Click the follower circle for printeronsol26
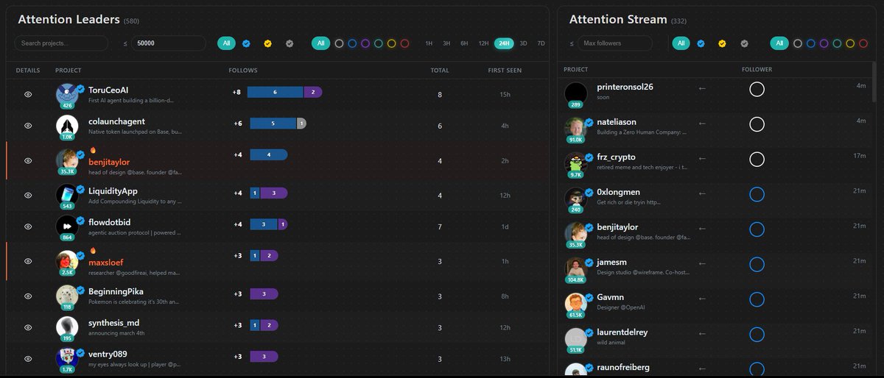 click(757, 90)
